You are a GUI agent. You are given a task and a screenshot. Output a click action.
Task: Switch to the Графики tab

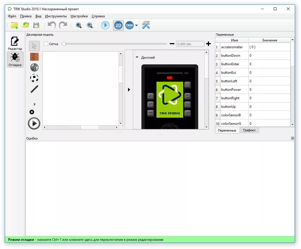click(x=249, y=130)
